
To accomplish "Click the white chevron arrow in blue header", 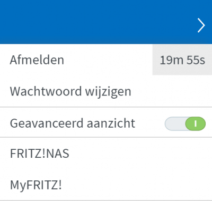I will pyautogui.click(x=201, y=25).
